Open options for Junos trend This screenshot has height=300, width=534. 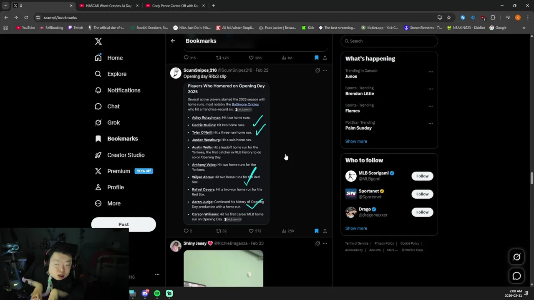pyautogui.click(x=431, y=71)
